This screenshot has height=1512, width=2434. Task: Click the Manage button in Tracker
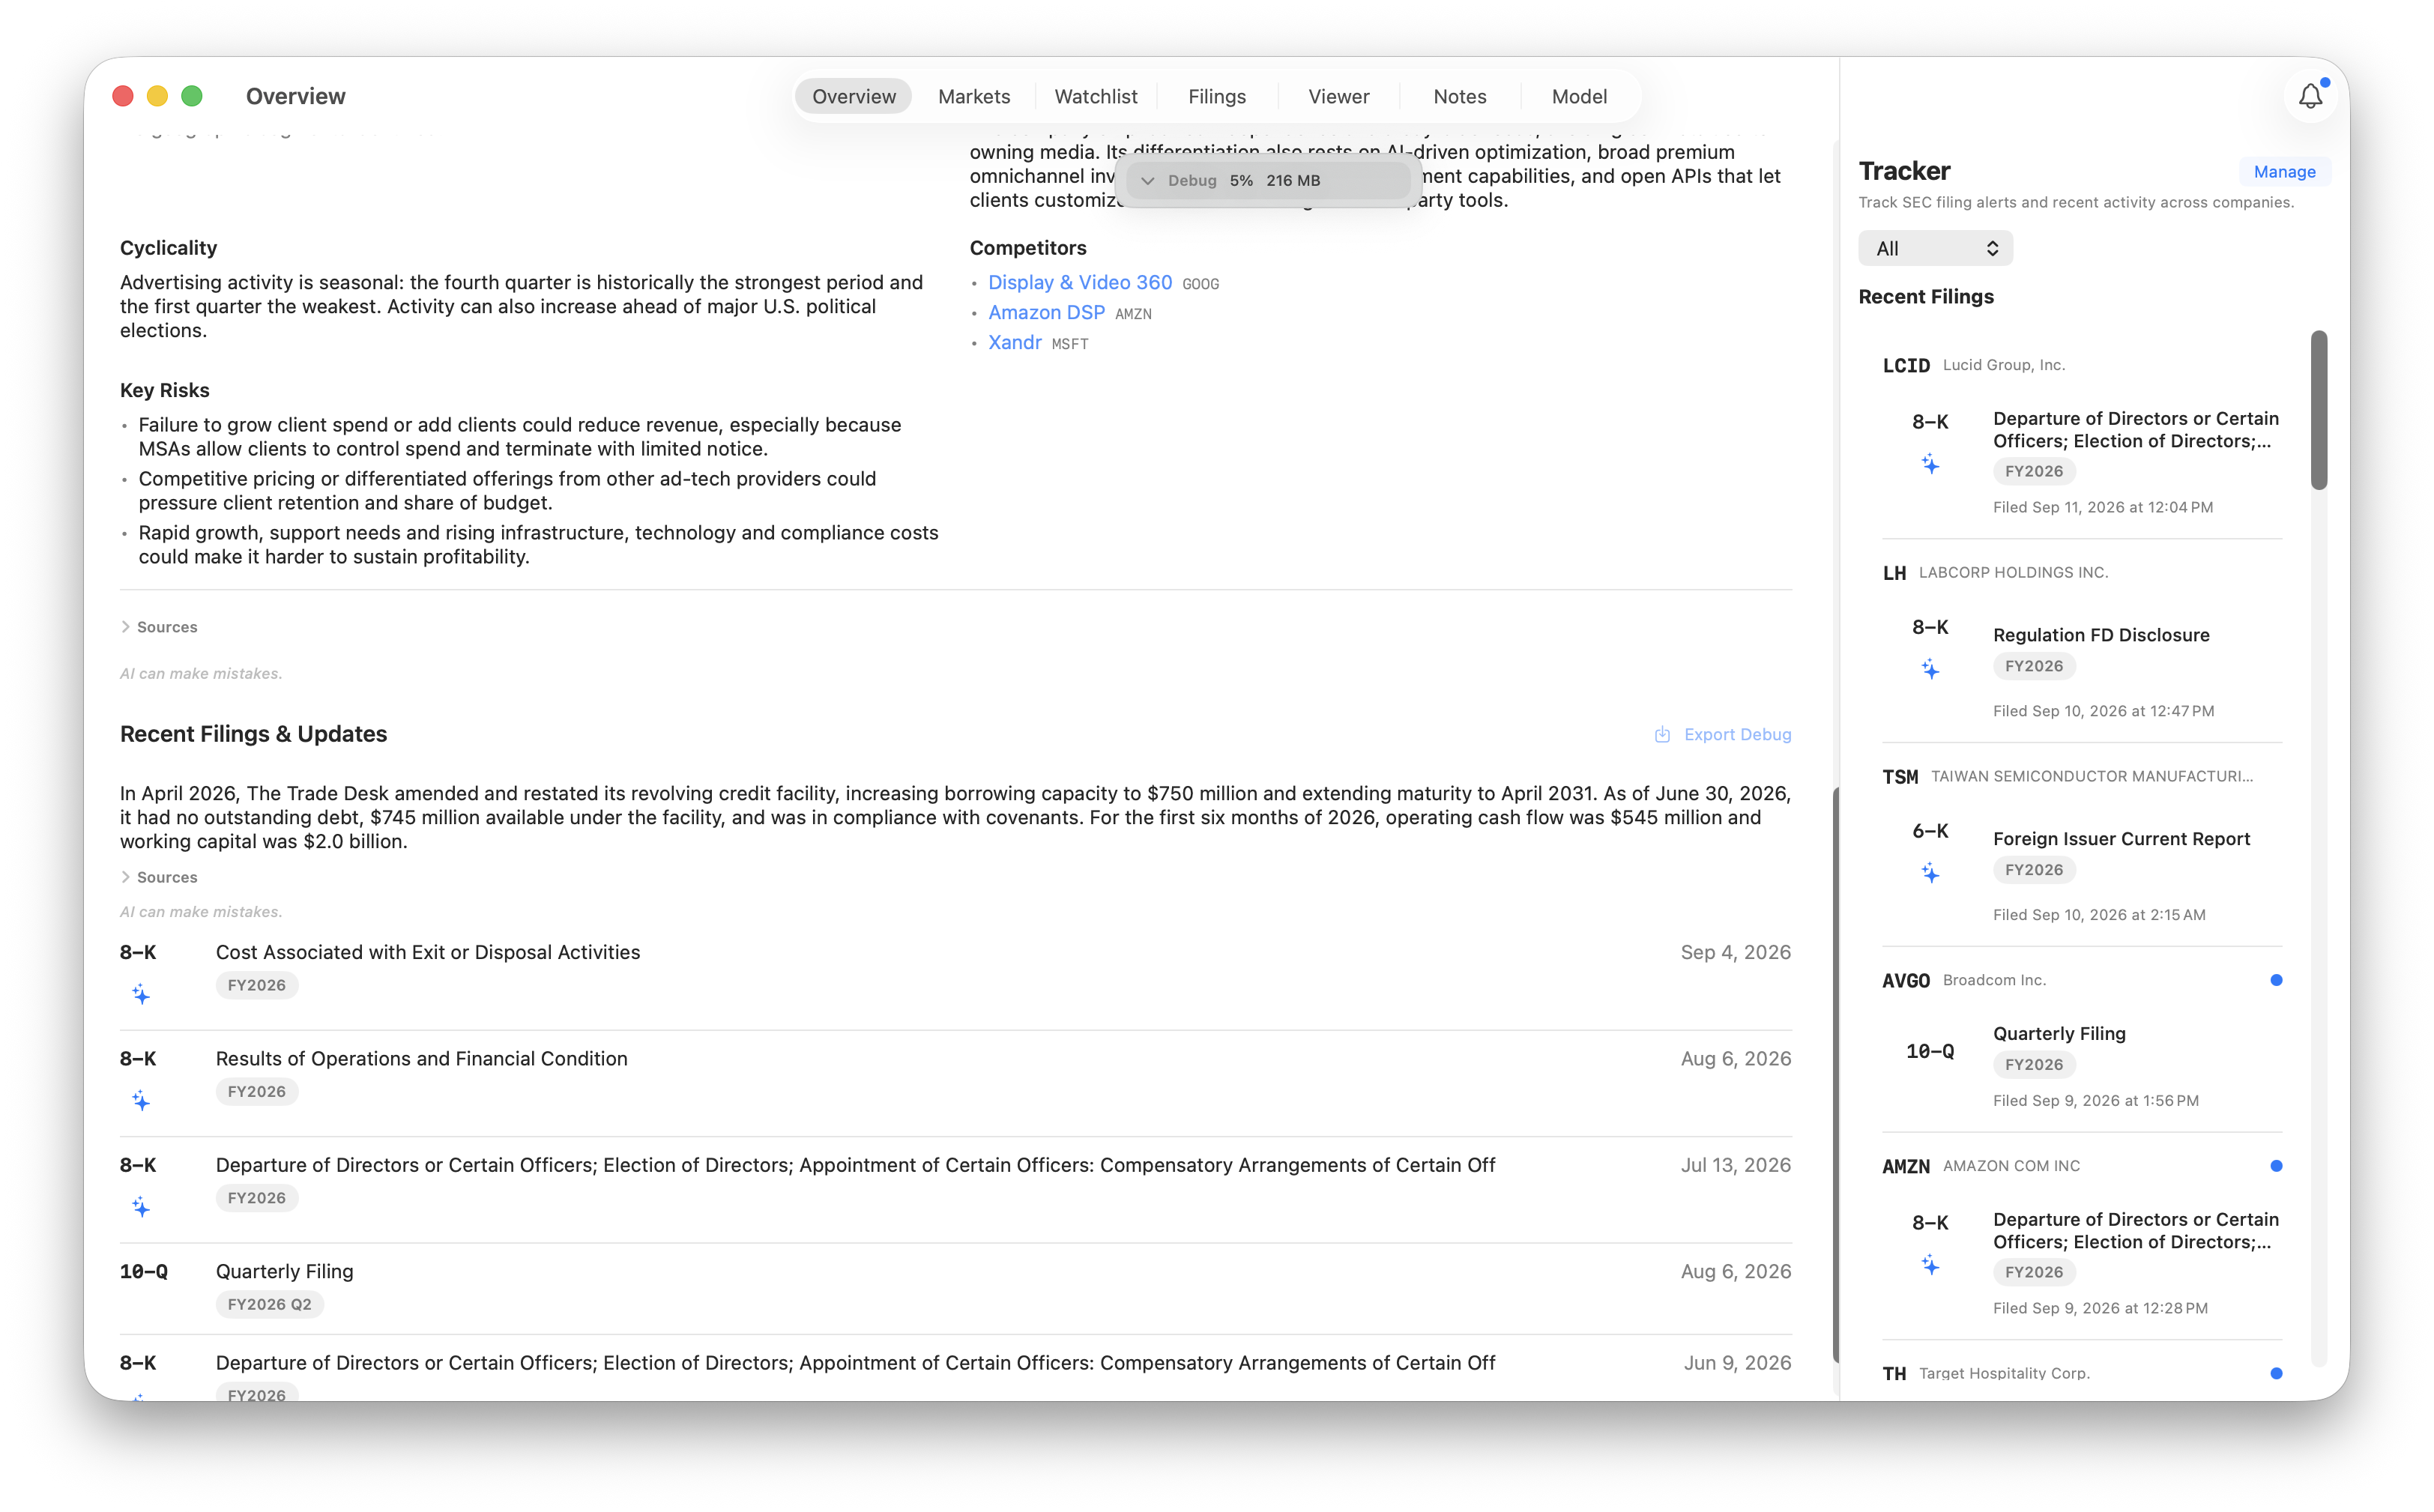click(2284, 171)
